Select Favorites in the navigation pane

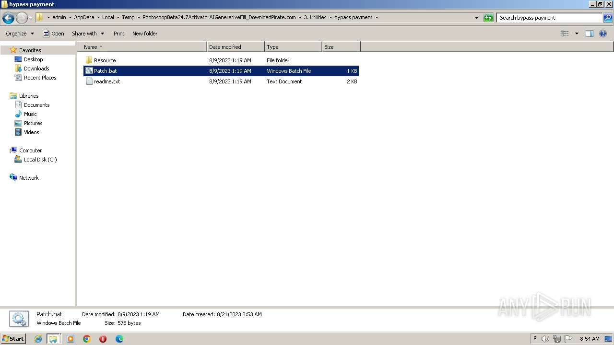click(x=30, y=50)
